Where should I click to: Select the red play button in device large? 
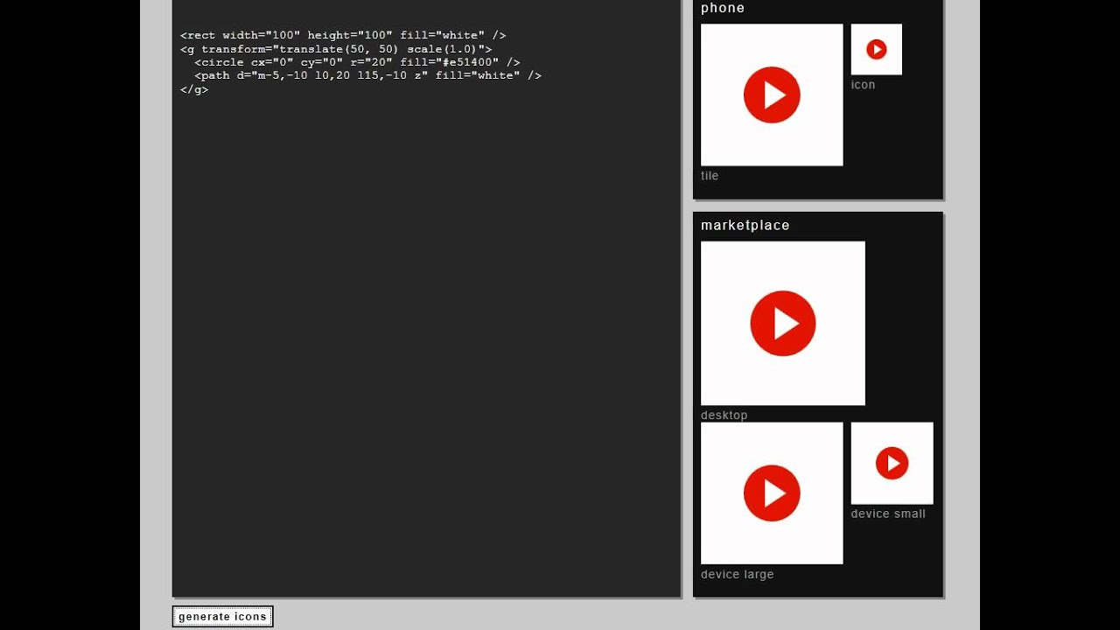tap(772, 493)
